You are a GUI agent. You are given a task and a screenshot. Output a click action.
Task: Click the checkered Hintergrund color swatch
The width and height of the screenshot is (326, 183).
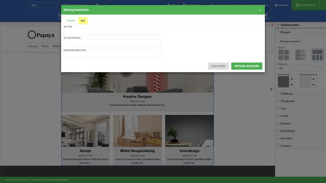[283, 82]
